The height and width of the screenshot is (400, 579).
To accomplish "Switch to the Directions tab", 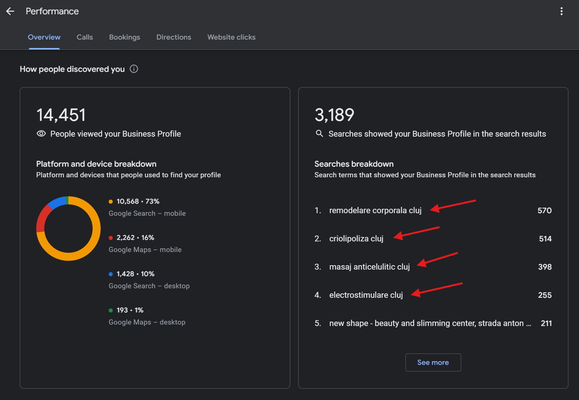I will (x=173, y=37).
